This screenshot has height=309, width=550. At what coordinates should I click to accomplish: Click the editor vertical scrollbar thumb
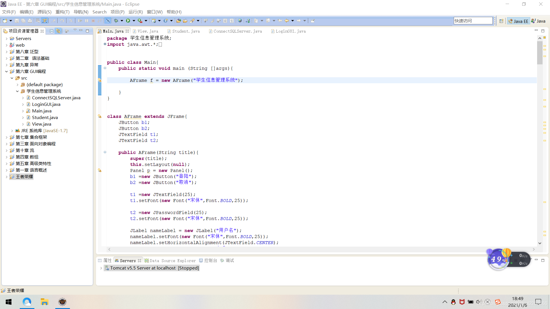540,53
